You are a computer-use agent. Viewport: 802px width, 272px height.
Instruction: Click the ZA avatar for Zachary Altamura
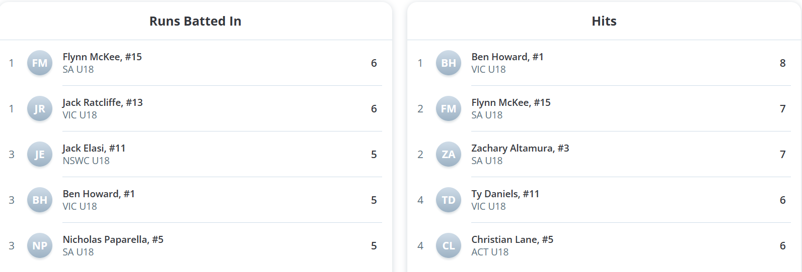[449, 155]
